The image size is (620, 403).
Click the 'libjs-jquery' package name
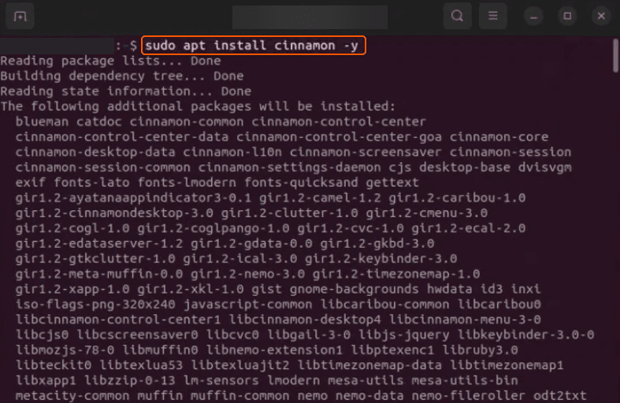403,335
